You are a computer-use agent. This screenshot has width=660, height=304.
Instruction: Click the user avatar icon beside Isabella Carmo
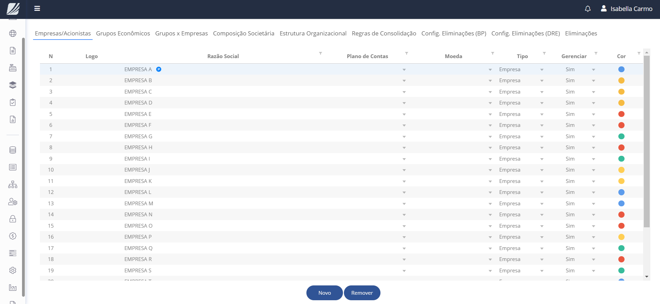click(x=604, y=9)
